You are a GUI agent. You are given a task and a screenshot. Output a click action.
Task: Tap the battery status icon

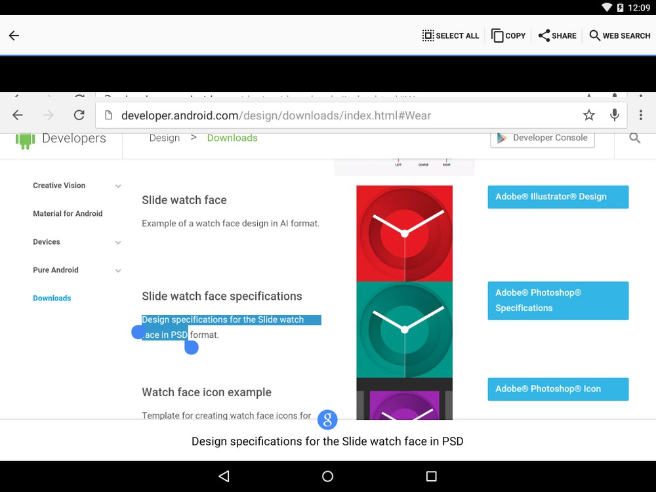click(x=620, y=7)
